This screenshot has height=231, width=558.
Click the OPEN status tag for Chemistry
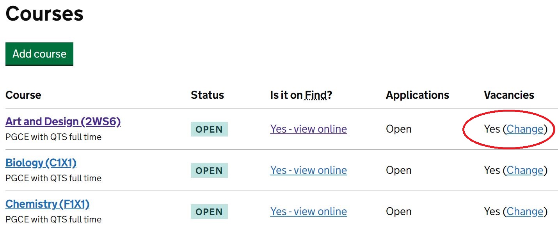pos(209,212)
